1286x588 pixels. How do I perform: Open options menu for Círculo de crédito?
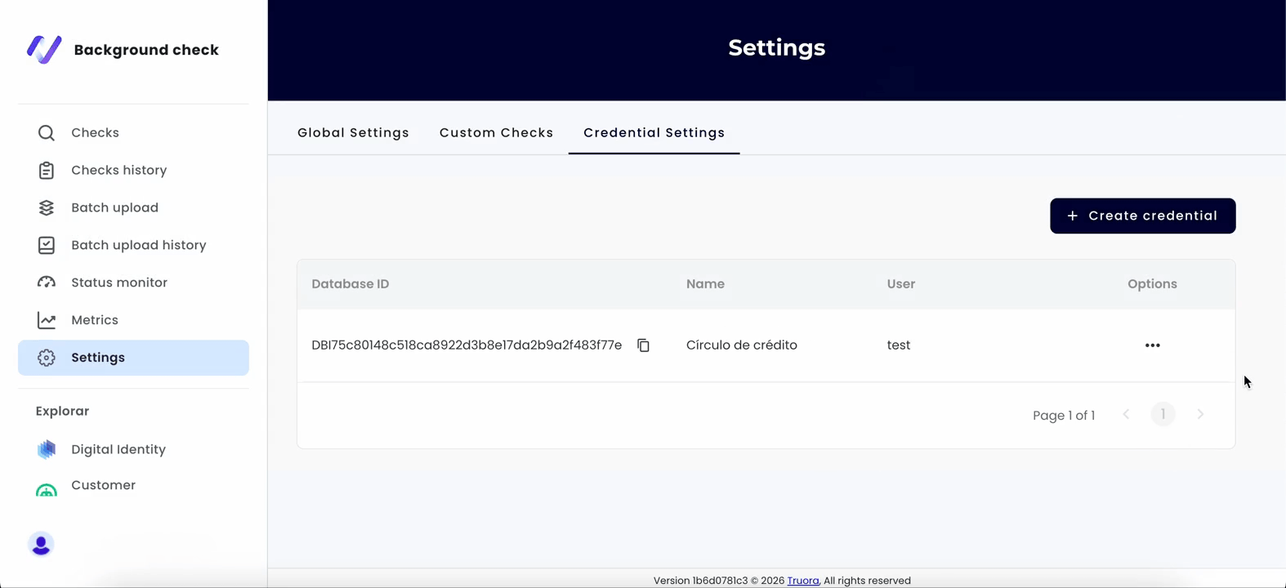pyautogui.click(x=1152, y=345)
